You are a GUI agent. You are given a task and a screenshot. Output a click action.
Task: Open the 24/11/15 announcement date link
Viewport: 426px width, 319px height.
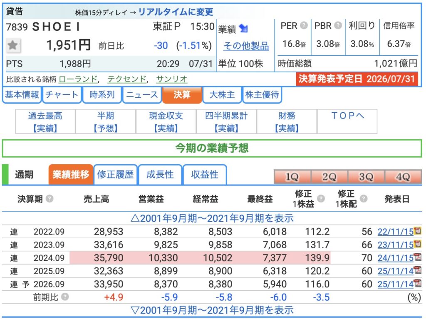[x=396, y=257]
